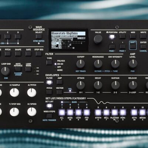Go to next page with Page+ button
This screenshot has width=148, height=148.
click(x=122, y=47)
